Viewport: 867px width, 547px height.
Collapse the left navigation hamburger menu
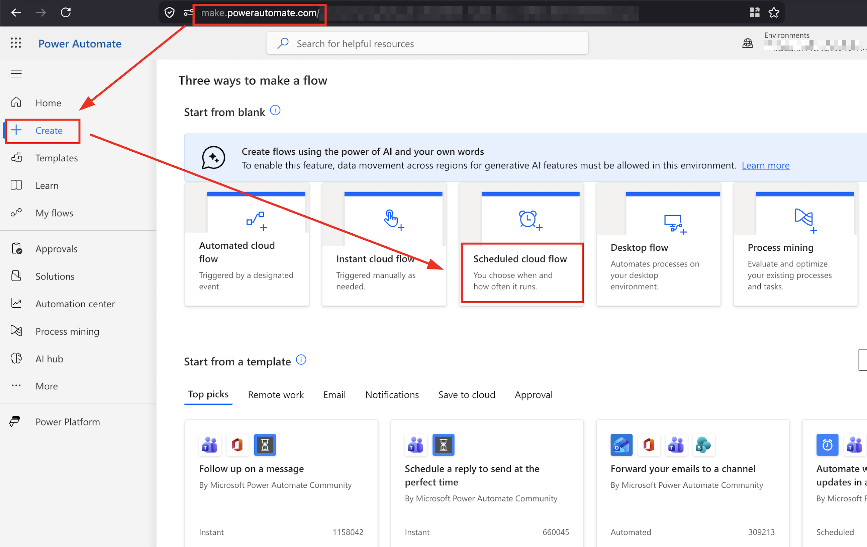(16, 74)
